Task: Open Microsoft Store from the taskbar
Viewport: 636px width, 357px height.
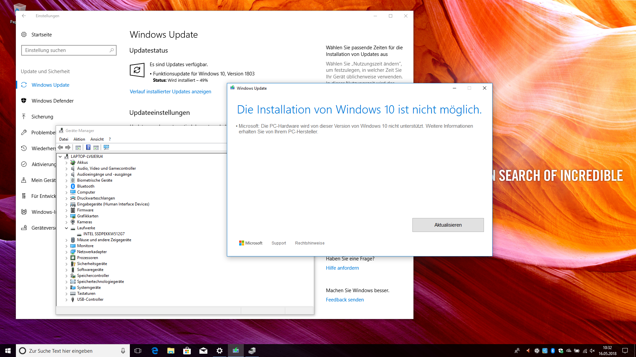Action: click(x=187, y=351)
